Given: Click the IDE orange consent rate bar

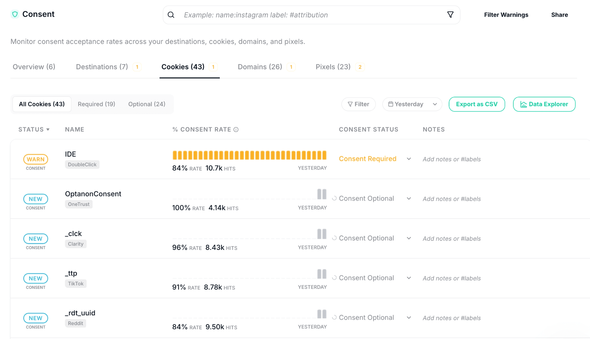Looking at the screenshot, I should tap(249, 155).
